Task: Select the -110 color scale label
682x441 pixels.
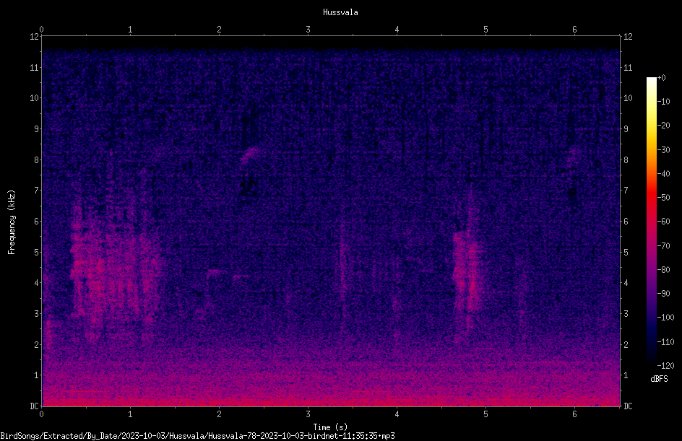Action: click(665, 342)
